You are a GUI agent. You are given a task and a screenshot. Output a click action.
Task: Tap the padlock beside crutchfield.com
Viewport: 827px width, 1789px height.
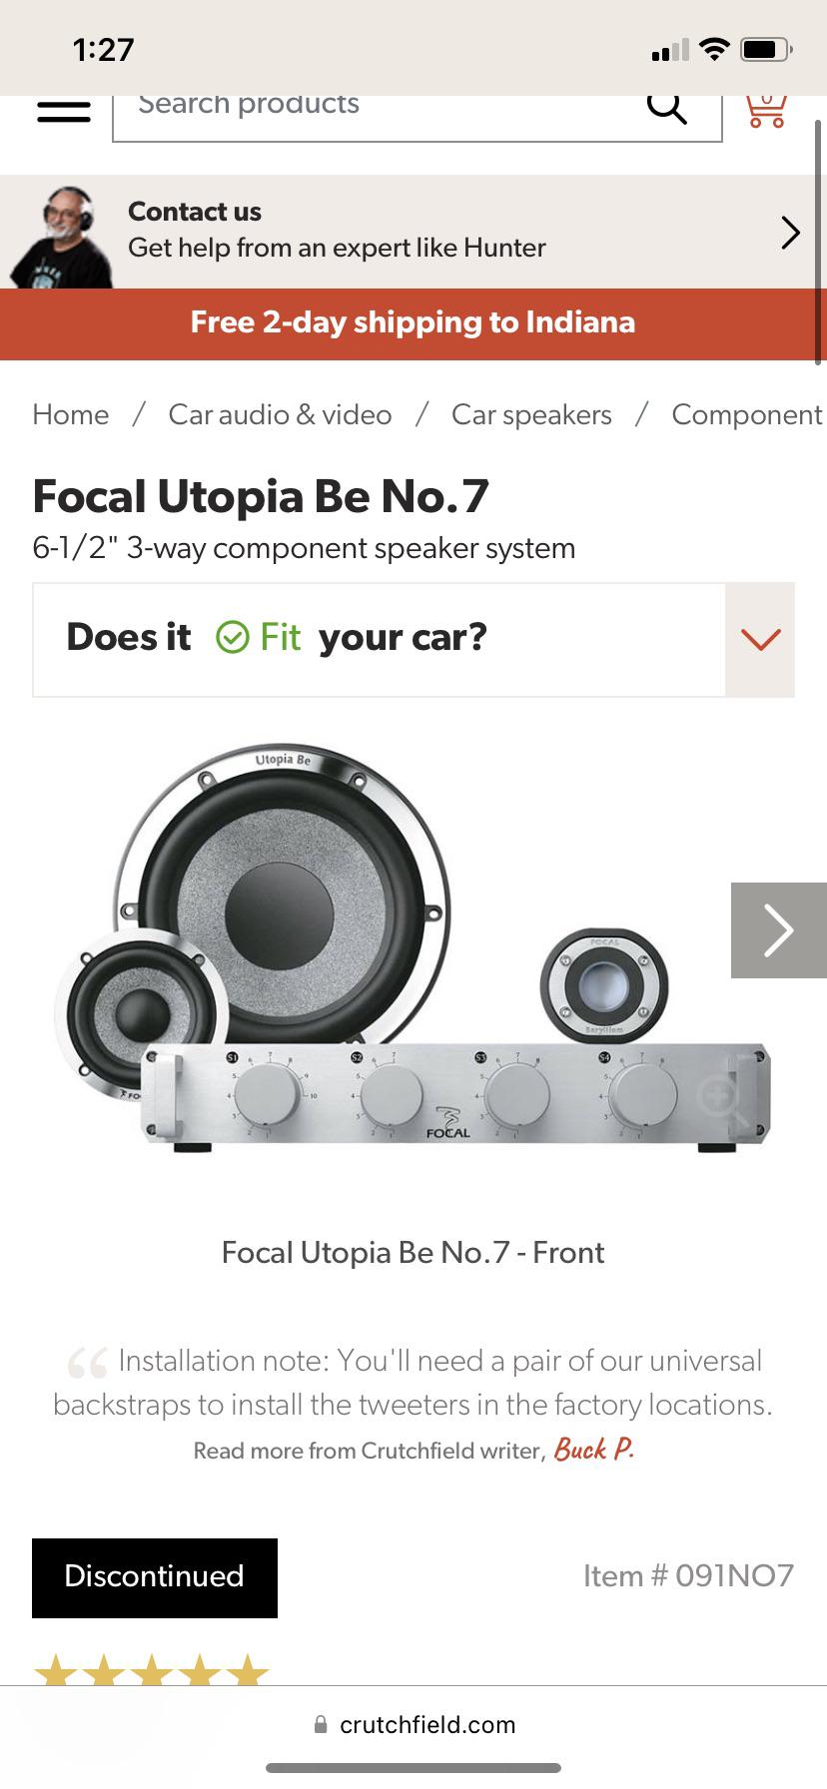tap(322, 1724)
